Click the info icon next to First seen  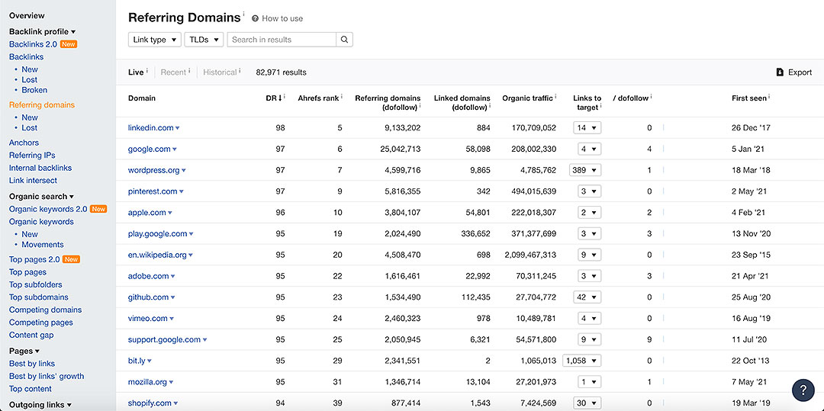click(769, 97)
